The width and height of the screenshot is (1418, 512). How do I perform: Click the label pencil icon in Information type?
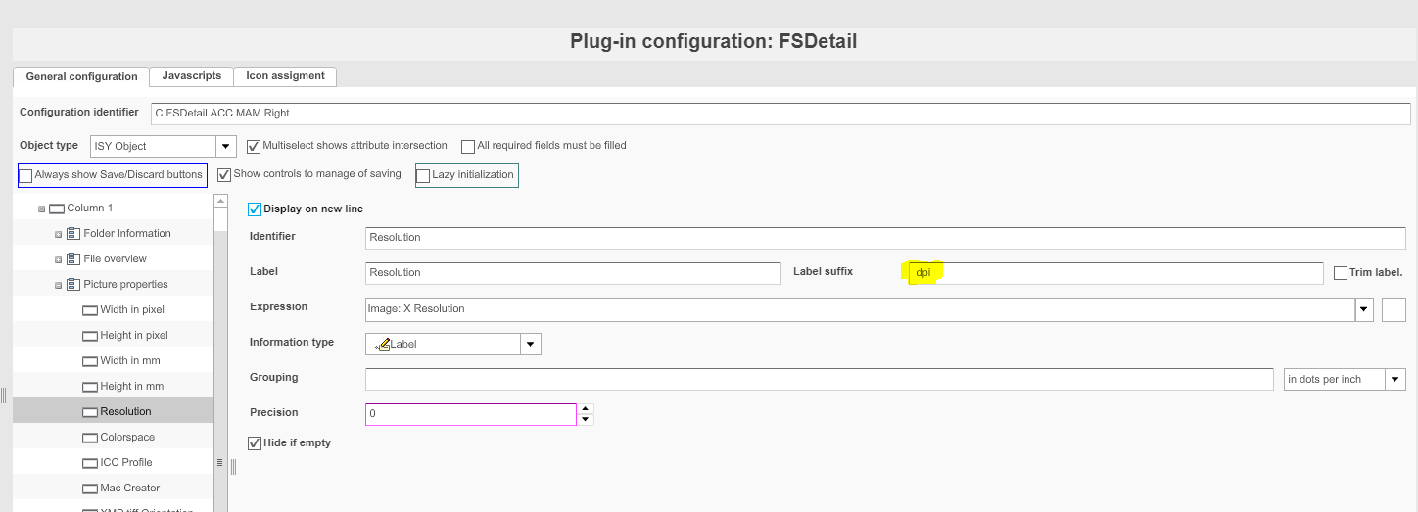(x=383, y=344)
